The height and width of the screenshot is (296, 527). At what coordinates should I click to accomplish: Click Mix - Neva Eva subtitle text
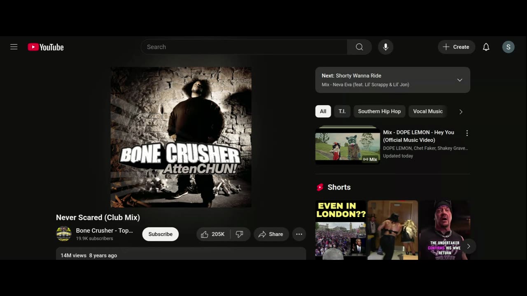tap(366, 85)
